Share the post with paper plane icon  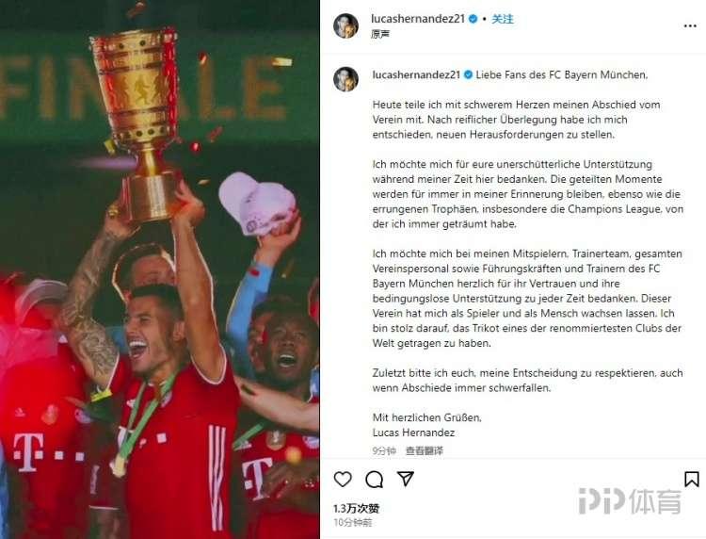(405, 479)
